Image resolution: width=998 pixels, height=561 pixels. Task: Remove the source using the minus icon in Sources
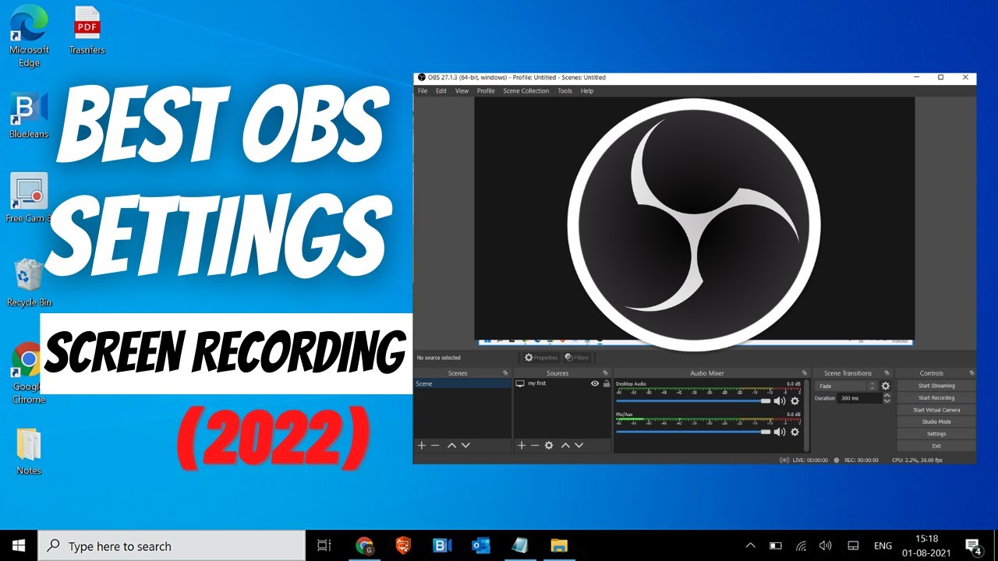[x=535, y=445]
